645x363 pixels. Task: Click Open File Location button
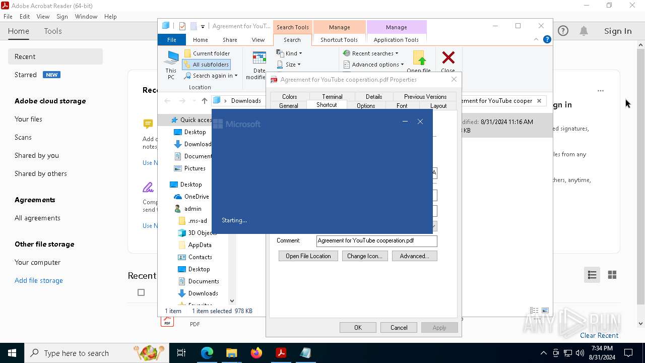tap(308, 256)
